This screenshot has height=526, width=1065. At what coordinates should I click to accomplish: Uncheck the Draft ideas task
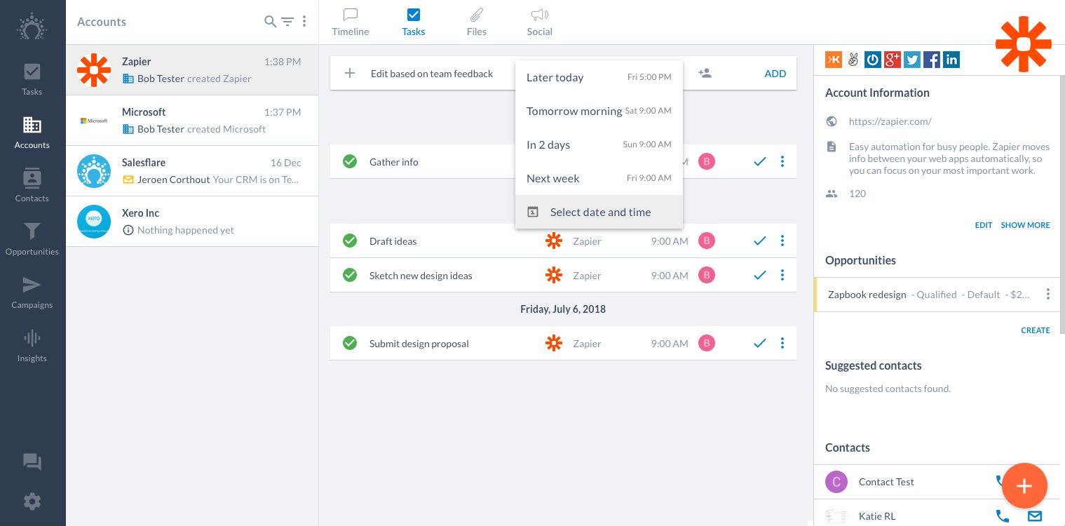[350, 241]
